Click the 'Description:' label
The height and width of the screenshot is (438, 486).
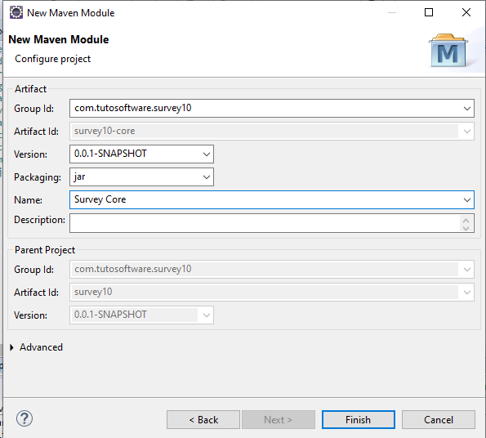click(x=40, y=220)
